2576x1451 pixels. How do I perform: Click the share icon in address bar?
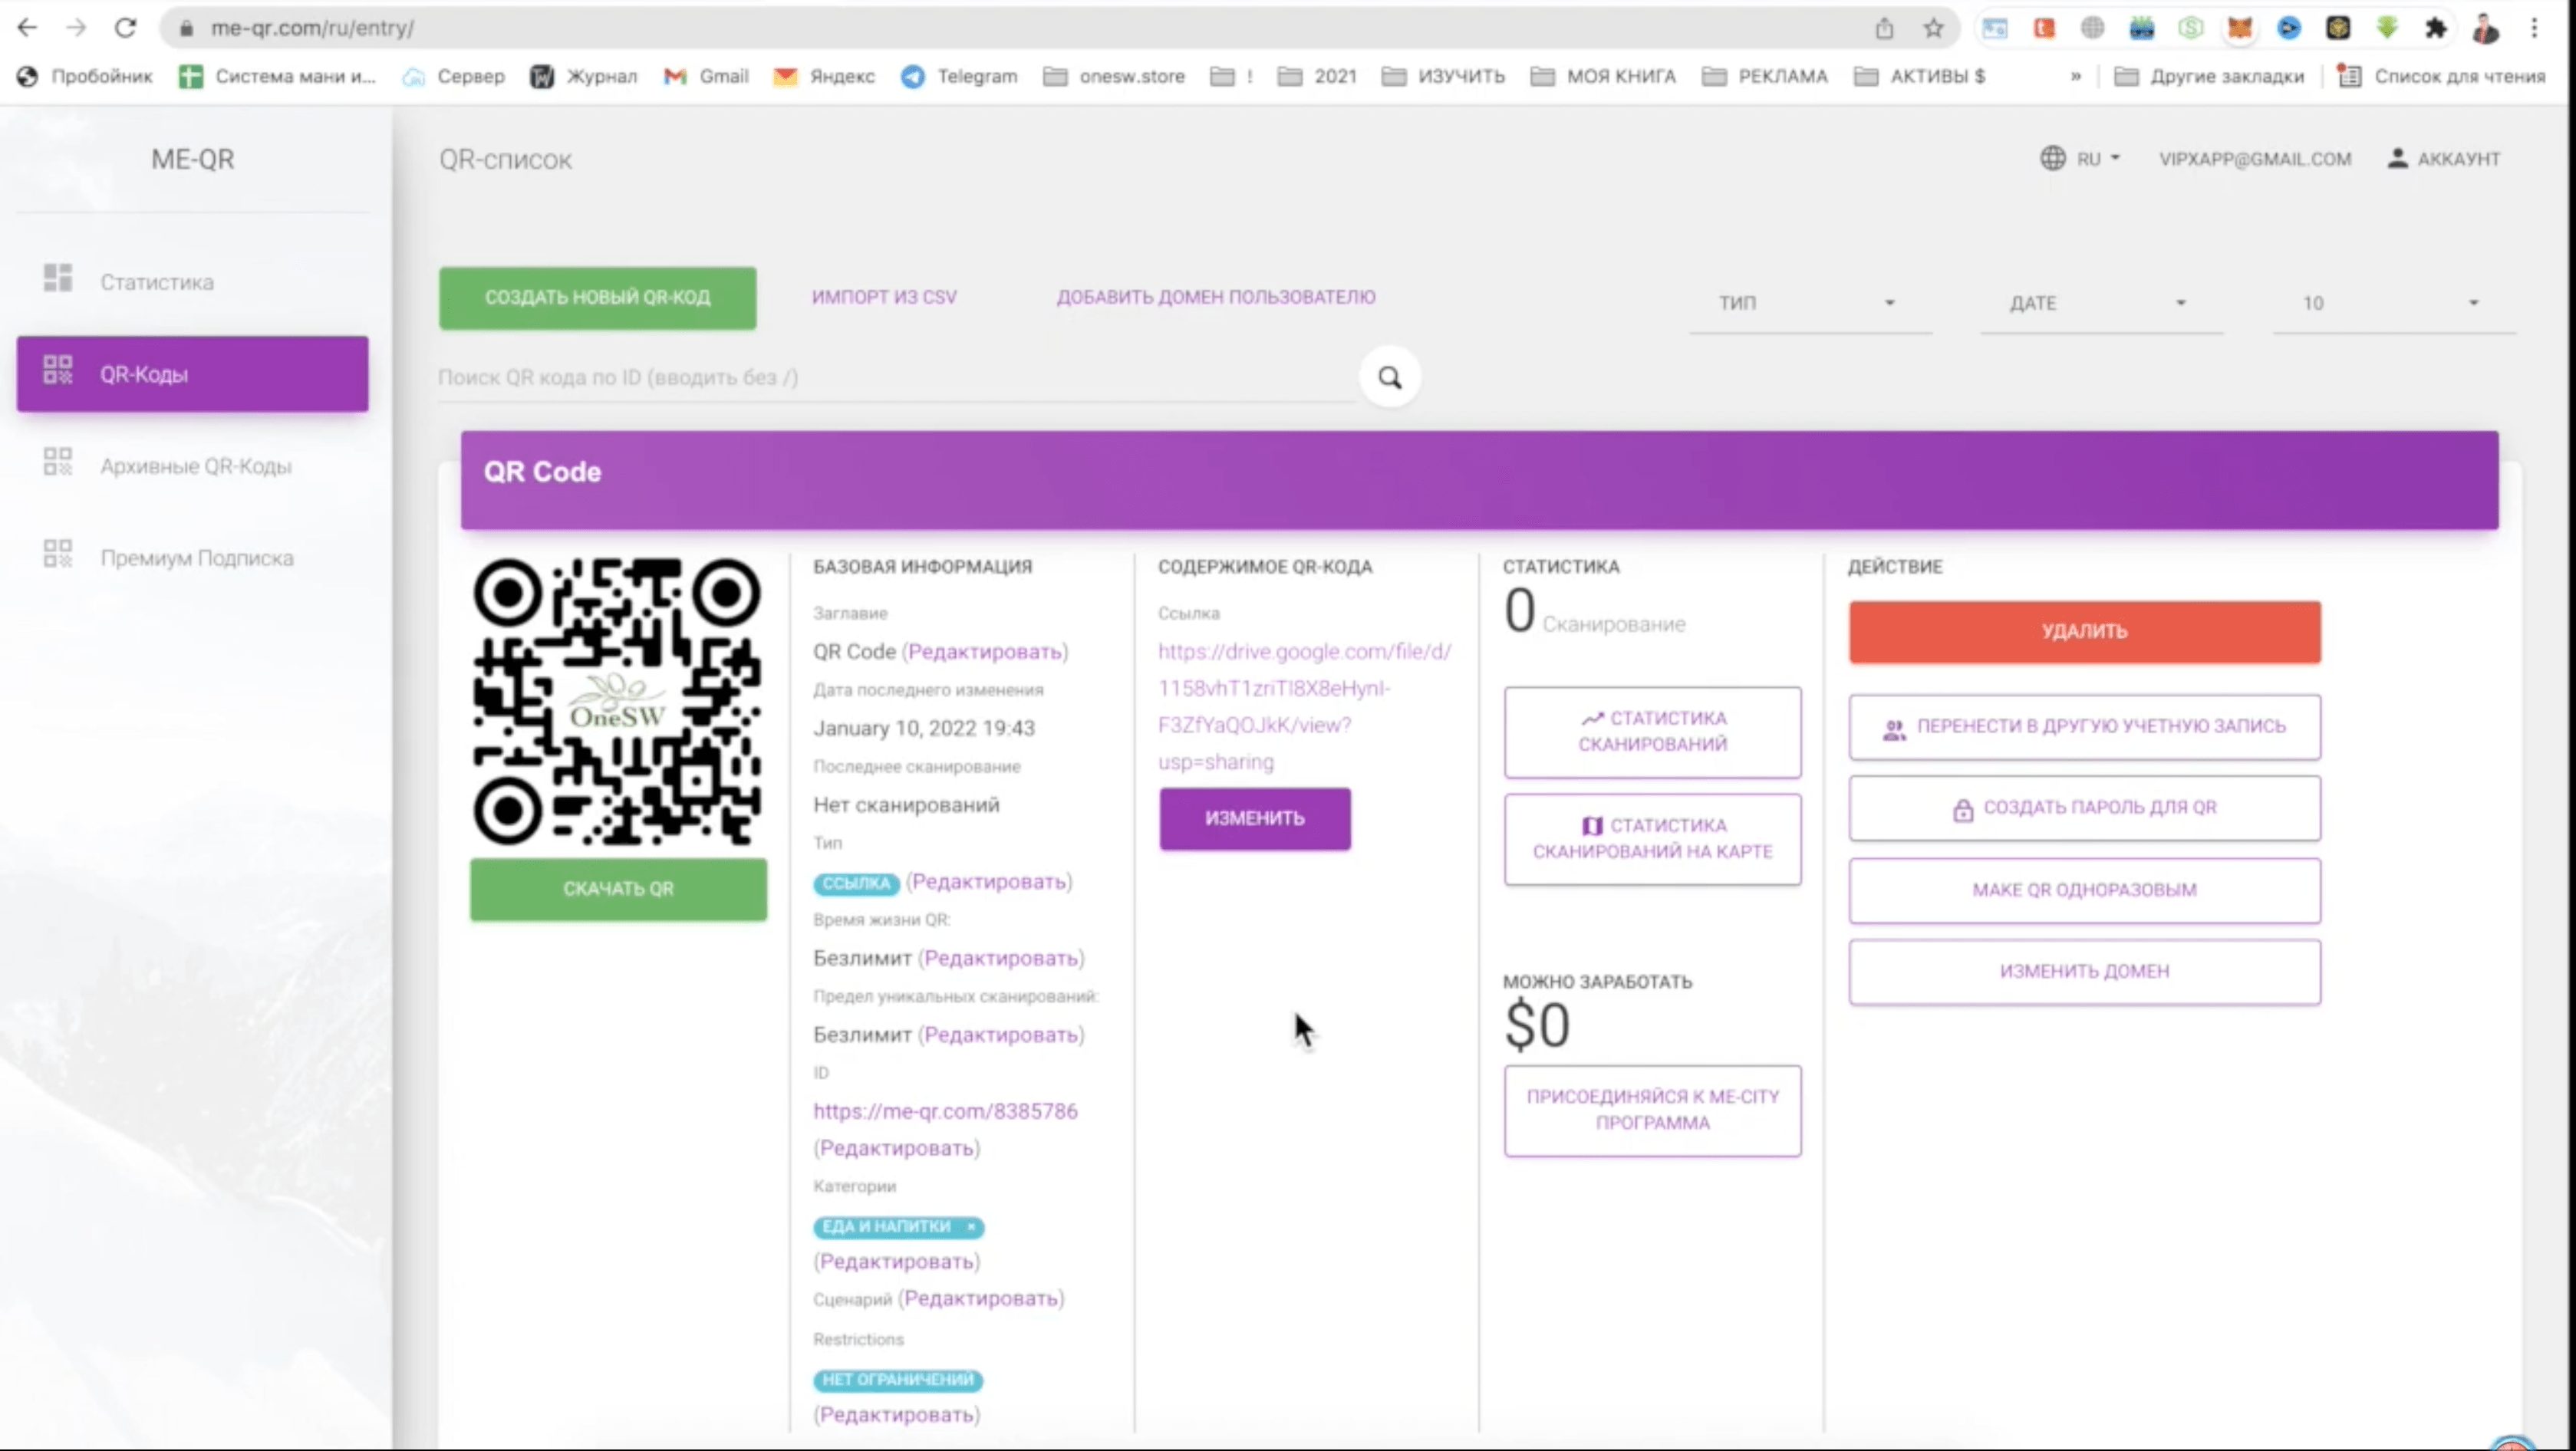coord(1884,28)
